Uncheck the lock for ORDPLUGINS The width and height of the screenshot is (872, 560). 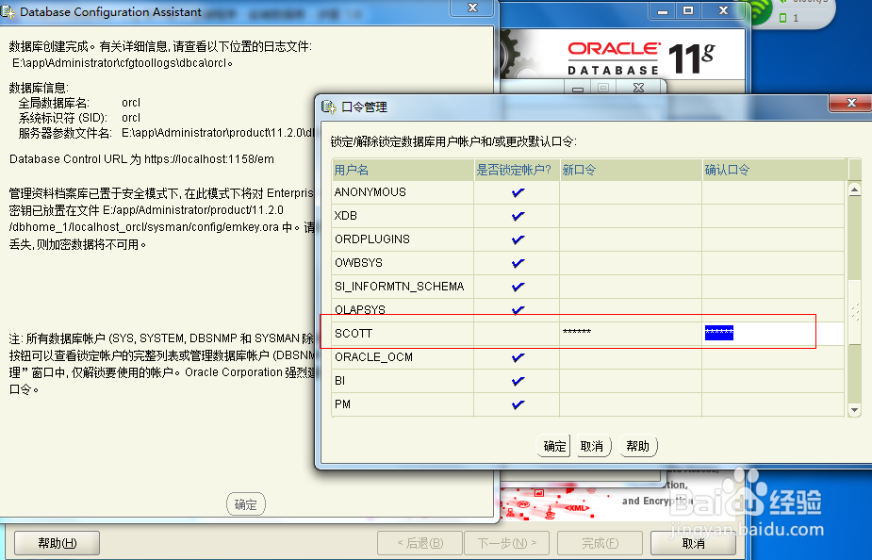[516, 239]
